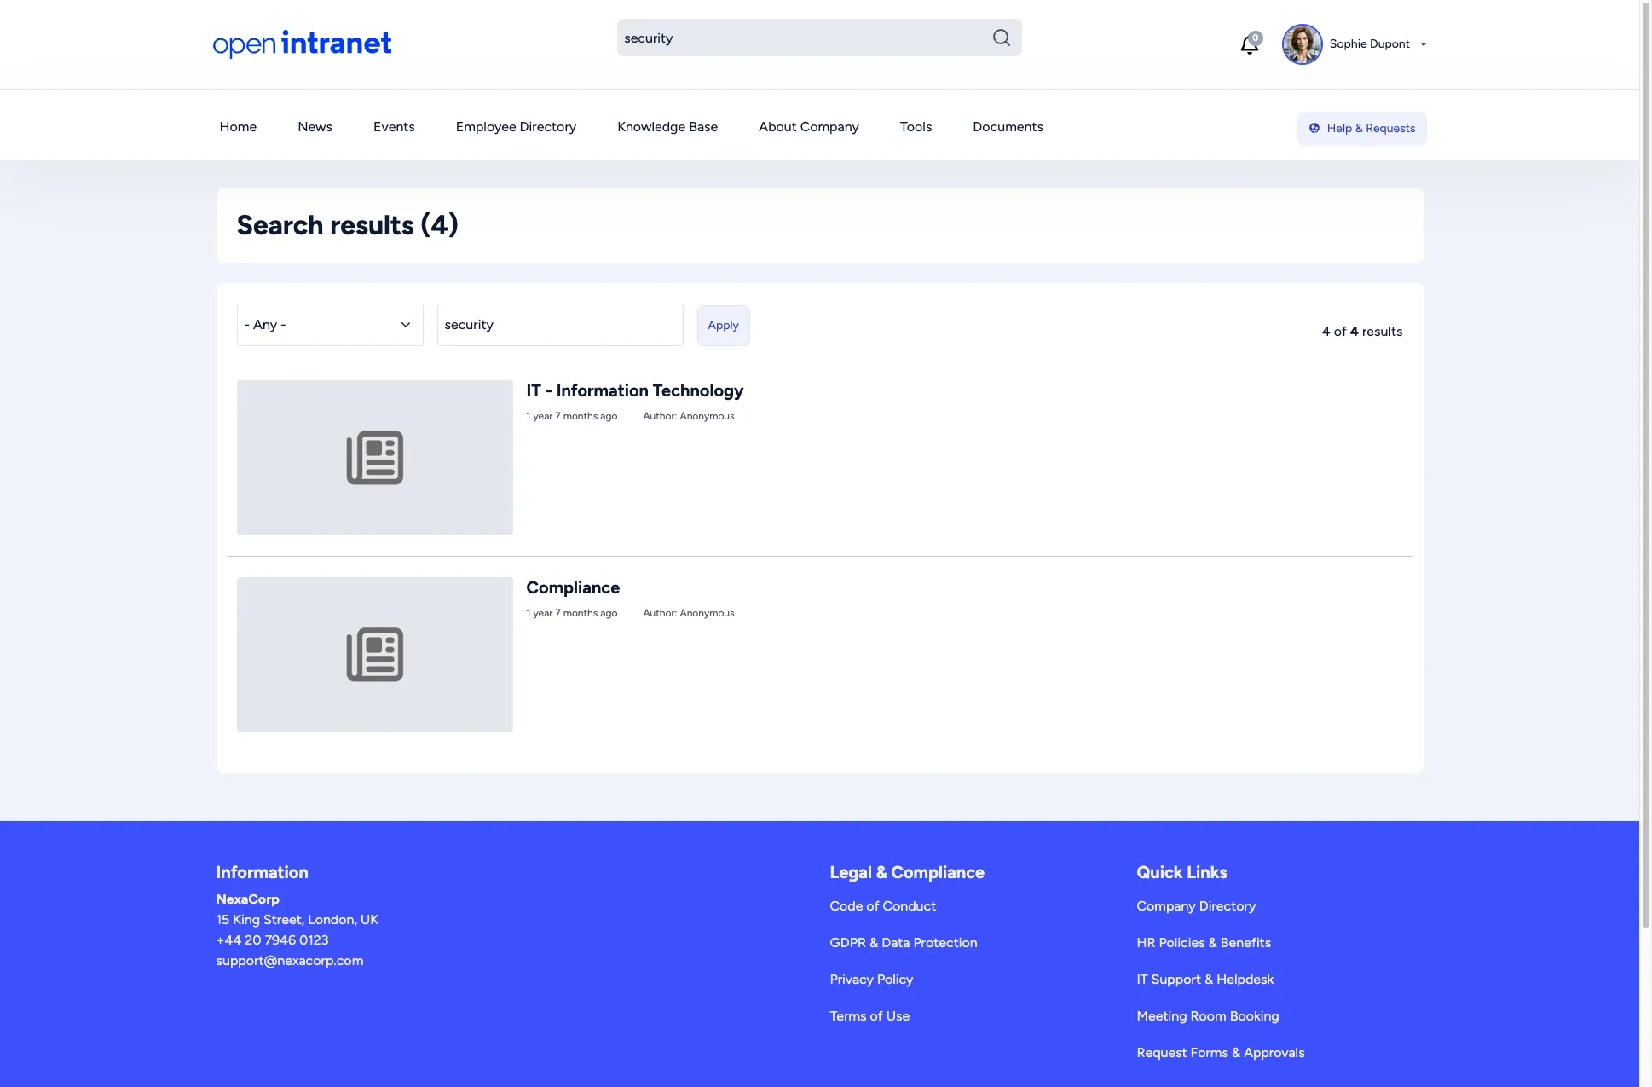This screenshot has width=1652, height=1087.
Task: Click the +44 20 7946 0123 phone number
Action: [x=272, y=940]
